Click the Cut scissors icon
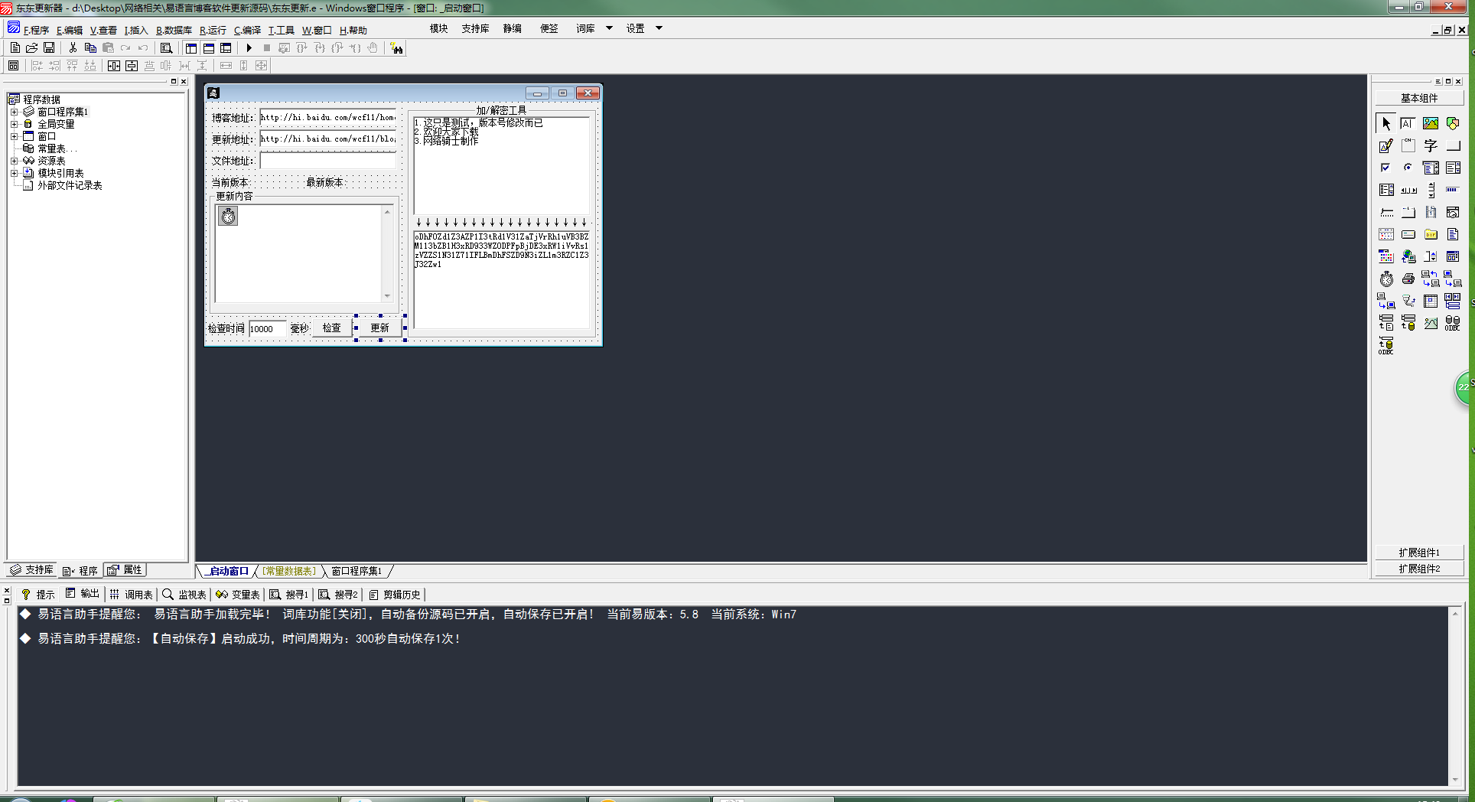This screenshot has height=802, width=1475. (73, 47)
